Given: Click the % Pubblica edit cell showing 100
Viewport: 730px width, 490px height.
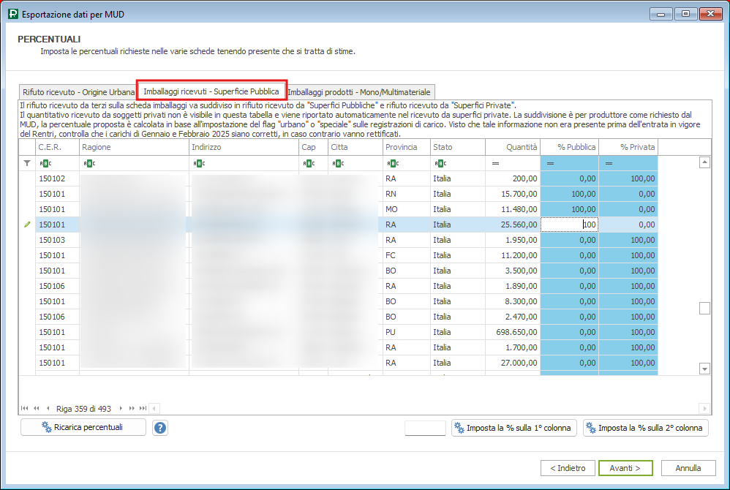Looking at the screenshot, I should (569, 225).
